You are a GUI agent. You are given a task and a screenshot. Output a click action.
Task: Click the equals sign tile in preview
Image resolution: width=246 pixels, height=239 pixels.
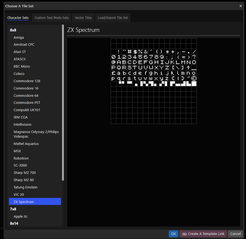[x=183, y=57]
